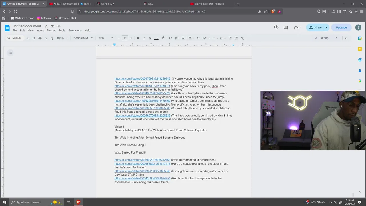Open Windows Start menu
366x206 pixels.
(x=5, y=202)
